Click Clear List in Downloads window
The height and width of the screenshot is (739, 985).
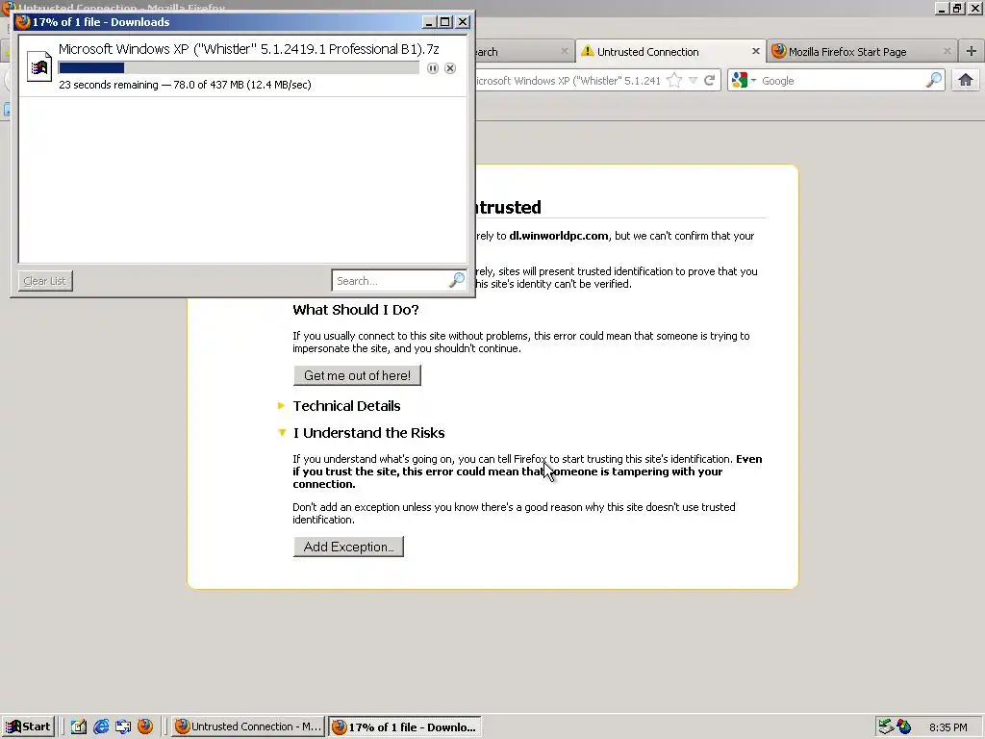(44, 281)
